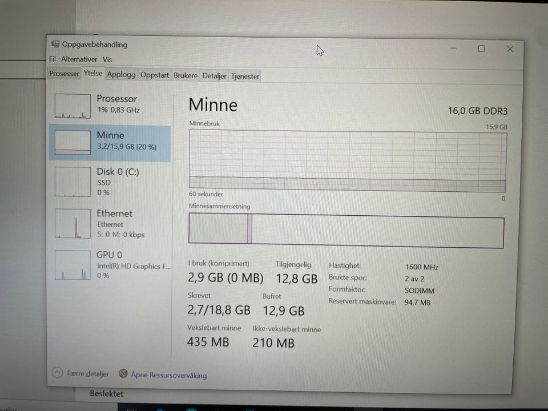Click Intel(R) HD Graphics GPU entry text
This screenshot has width=548, height=411.
click(x=134, y=267)
